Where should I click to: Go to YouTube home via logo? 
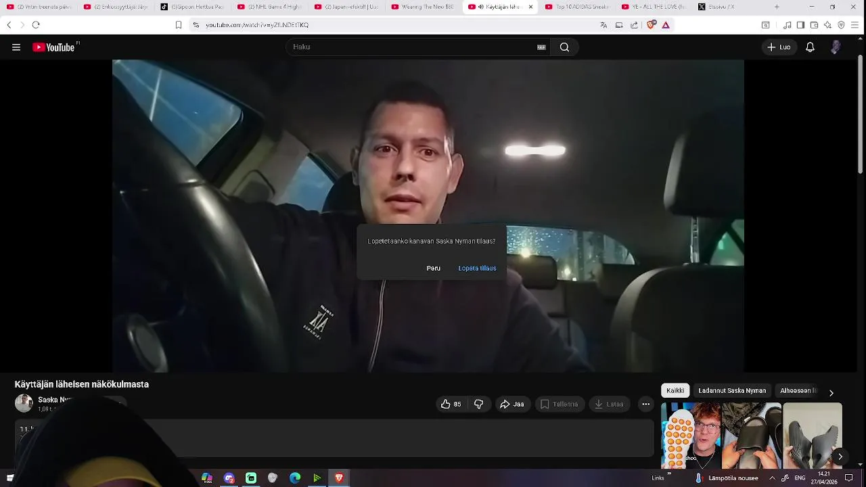(54, 47)
